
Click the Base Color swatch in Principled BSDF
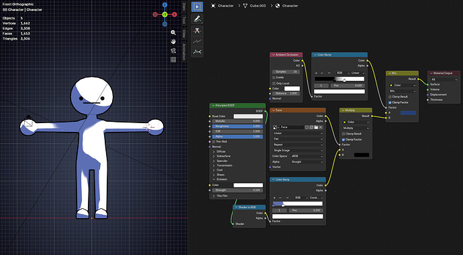[x=248, y=116]
